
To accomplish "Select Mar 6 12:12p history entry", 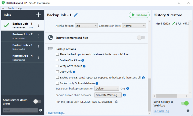I will pyautogui.click(x=172, y=24).
